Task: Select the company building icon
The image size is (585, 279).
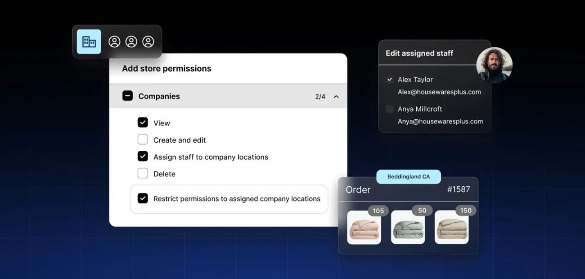Action: 89,42
